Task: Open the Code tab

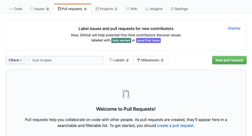Action: (15, 9)
